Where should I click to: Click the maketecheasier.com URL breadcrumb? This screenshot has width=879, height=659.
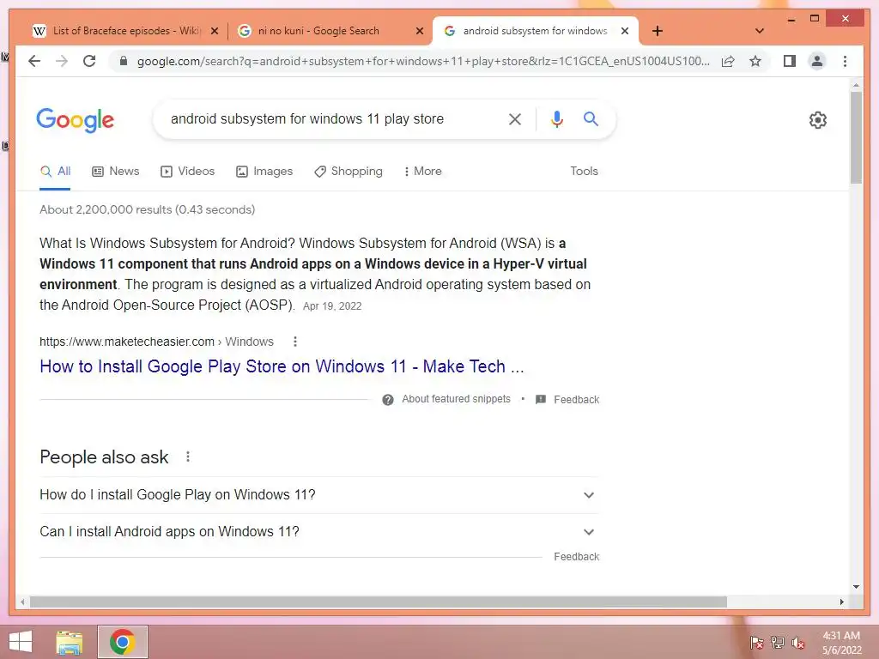tap(156, 342)
